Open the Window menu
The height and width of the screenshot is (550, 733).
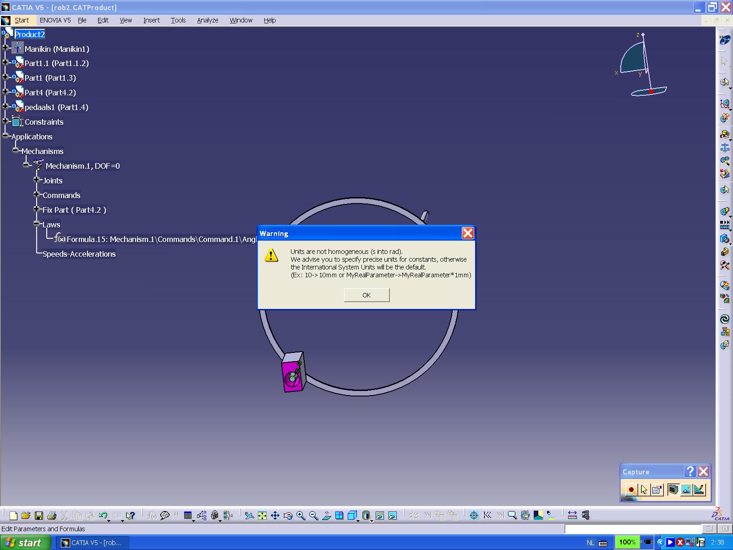[x=241, y=20]
